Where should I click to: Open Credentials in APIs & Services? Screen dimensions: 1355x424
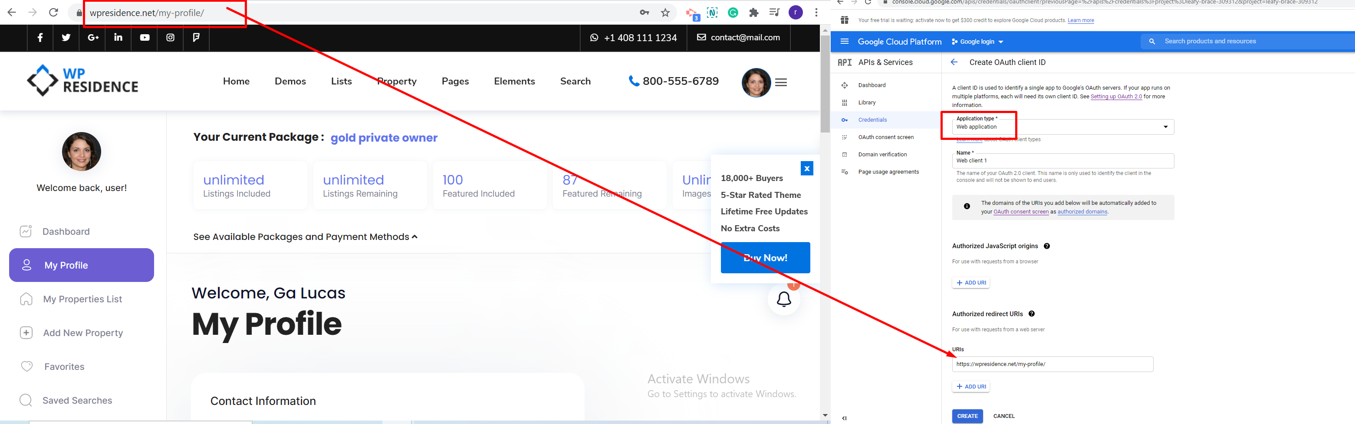click(886, 120)
